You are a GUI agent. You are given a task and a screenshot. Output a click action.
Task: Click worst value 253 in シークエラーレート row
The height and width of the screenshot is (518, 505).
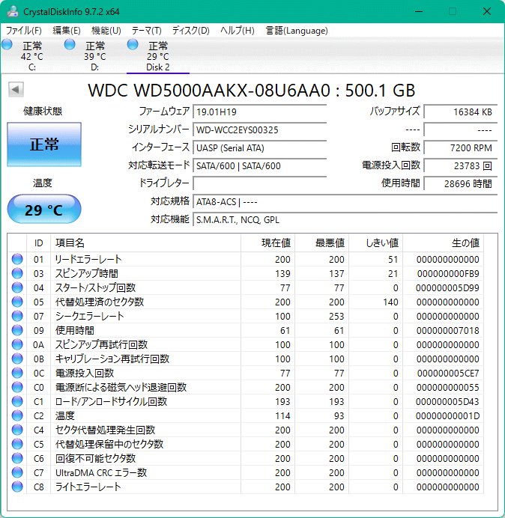(x=336, y=316)
